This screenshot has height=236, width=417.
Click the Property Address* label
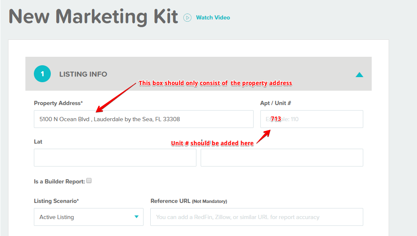click(58, 103)
